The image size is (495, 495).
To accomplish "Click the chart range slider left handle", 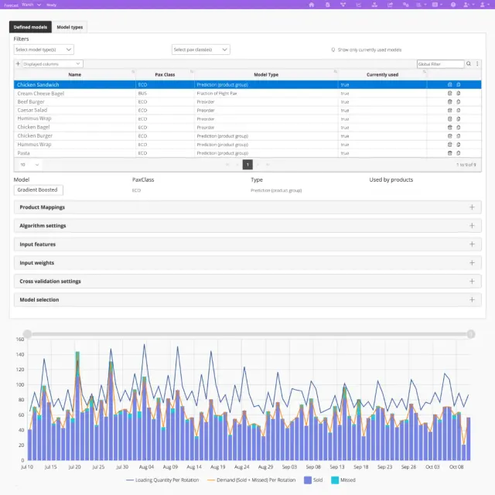I will (x=28, y=334).
